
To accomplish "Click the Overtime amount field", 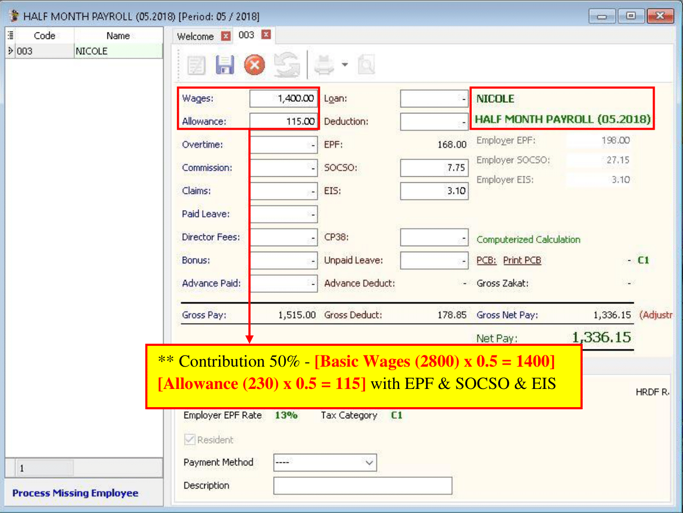I will [283, 145].
